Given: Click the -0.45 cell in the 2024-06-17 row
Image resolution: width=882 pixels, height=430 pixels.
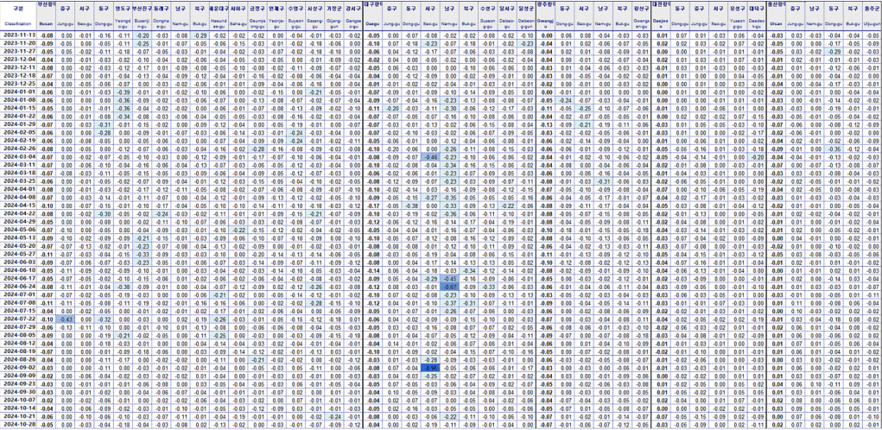Looking at the screenshot, I should point(449,281).
